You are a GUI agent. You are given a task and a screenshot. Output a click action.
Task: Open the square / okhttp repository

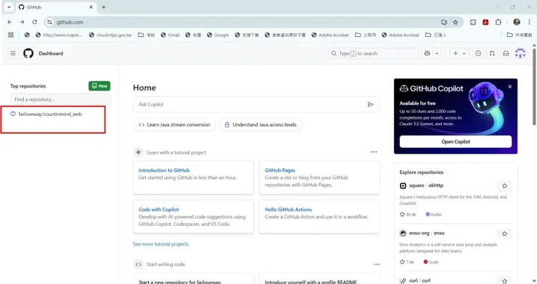[x=426, y=185]
